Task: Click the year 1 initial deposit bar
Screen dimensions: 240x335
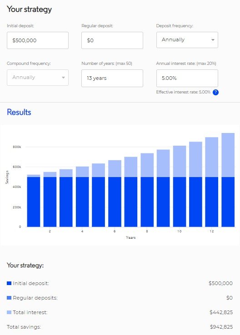Action: 34,202
